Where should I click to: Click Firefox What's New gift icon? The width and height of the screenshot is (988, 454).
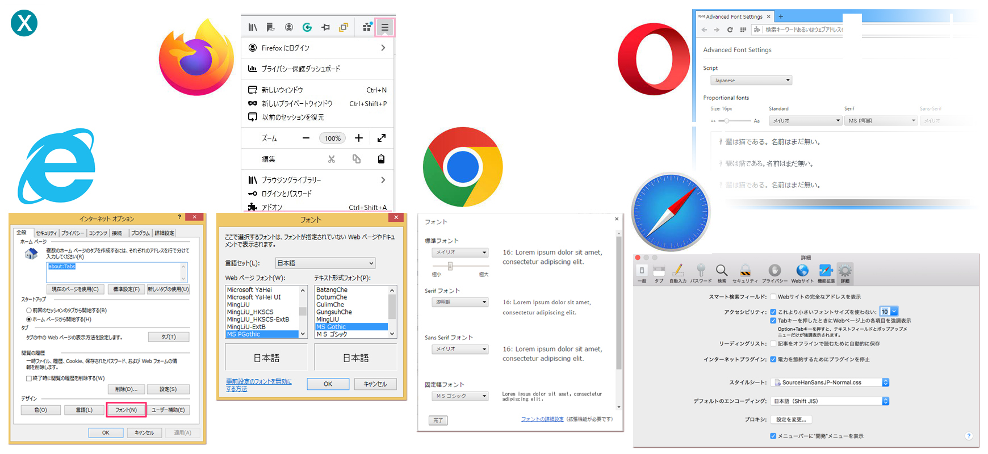pos(367,27)
